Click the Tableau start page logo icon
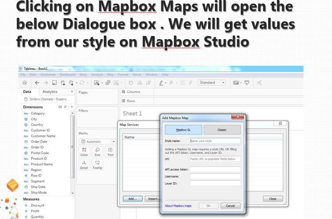 pos(25,83)
